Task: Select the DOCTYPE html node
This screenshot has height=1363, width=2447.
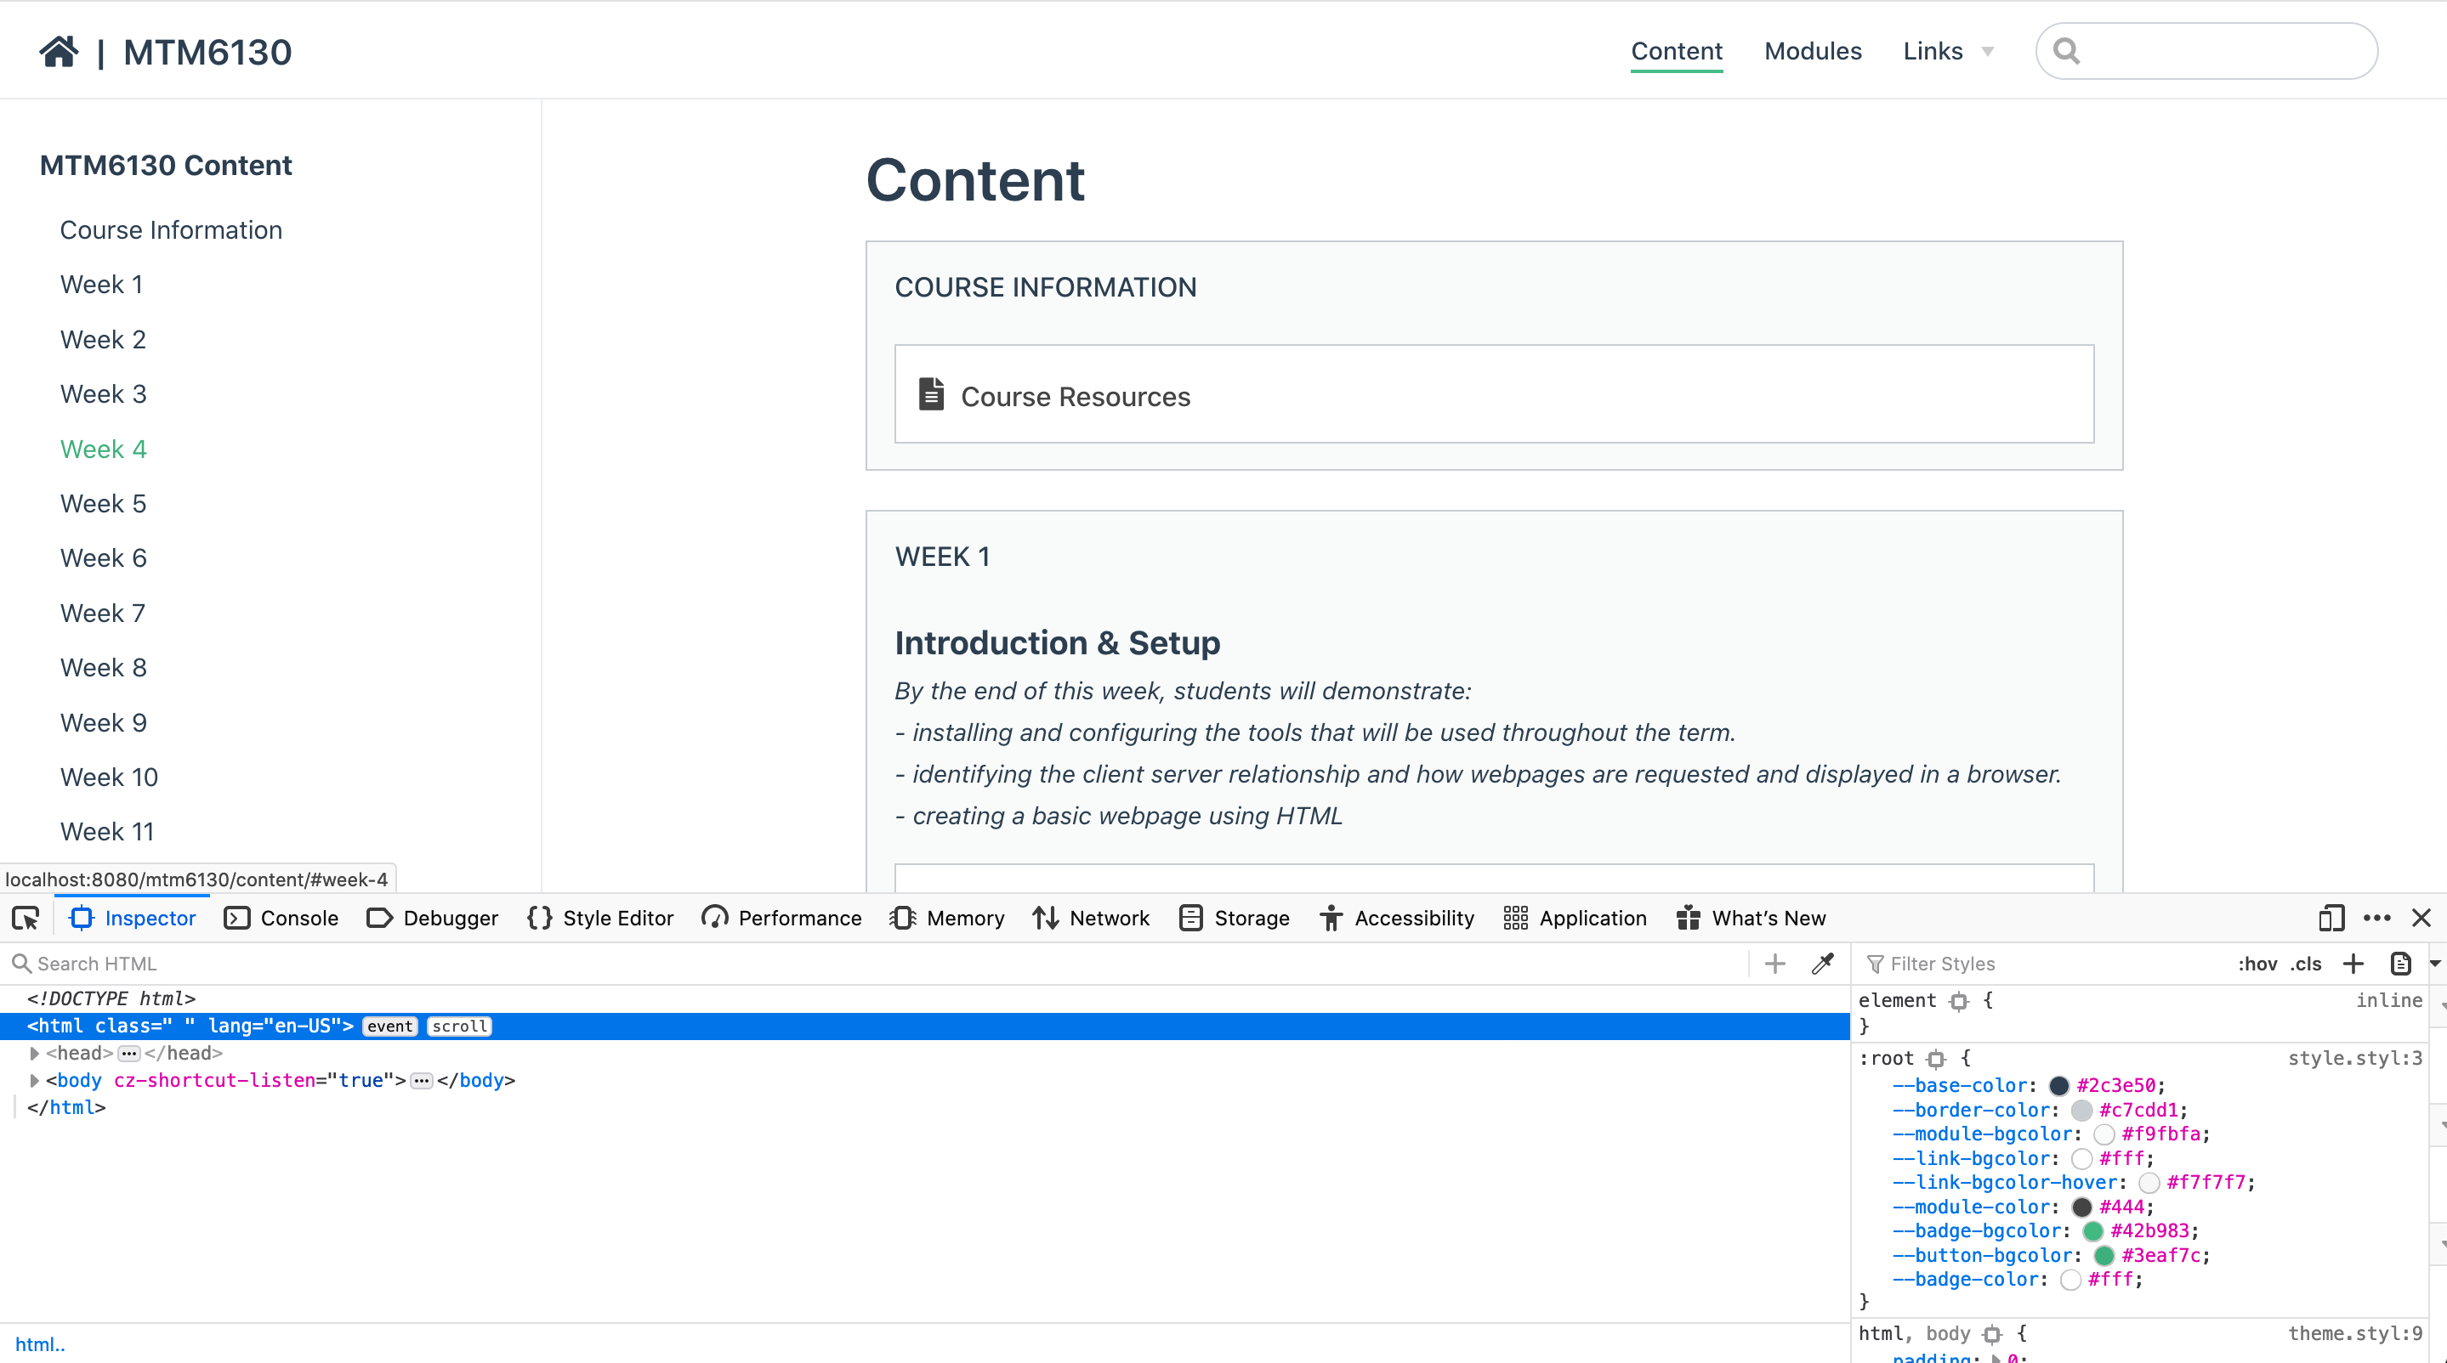Action: 111,998
